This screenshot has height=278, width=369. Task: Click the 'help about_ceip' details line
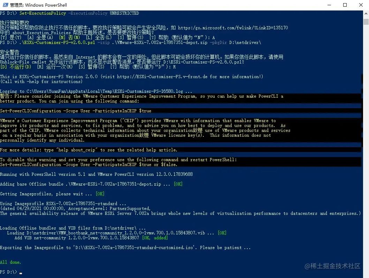tap(89, 150)
